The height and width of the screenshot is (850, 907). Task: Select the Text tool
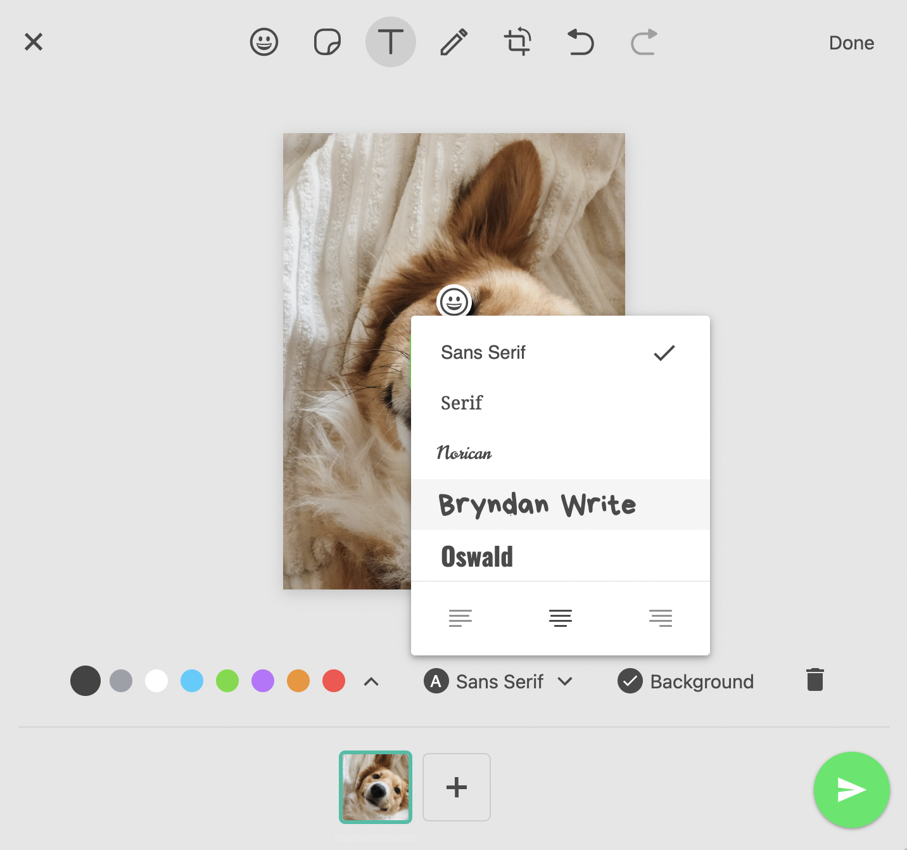click(x=390, y=42)
